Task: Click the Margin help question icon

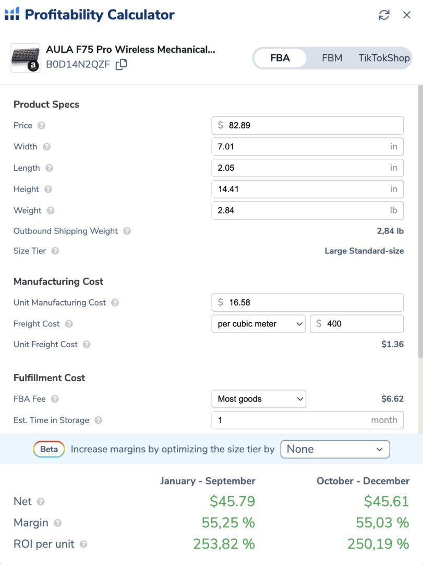Action: tap(57, 523)
